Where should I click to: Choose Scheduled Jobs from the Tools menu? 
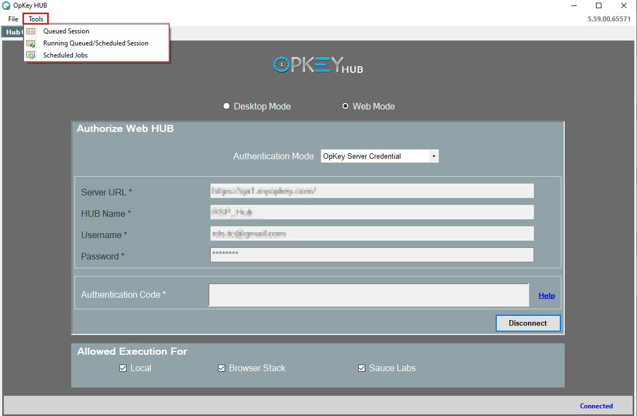pyautogui.click(x=65, y=55)
